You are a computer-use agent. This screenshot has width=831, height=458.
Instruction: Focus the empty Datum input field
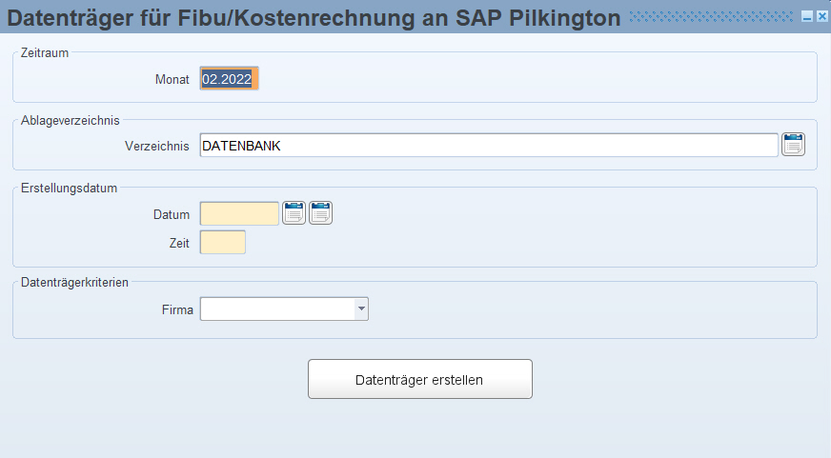tap(239, 213)
